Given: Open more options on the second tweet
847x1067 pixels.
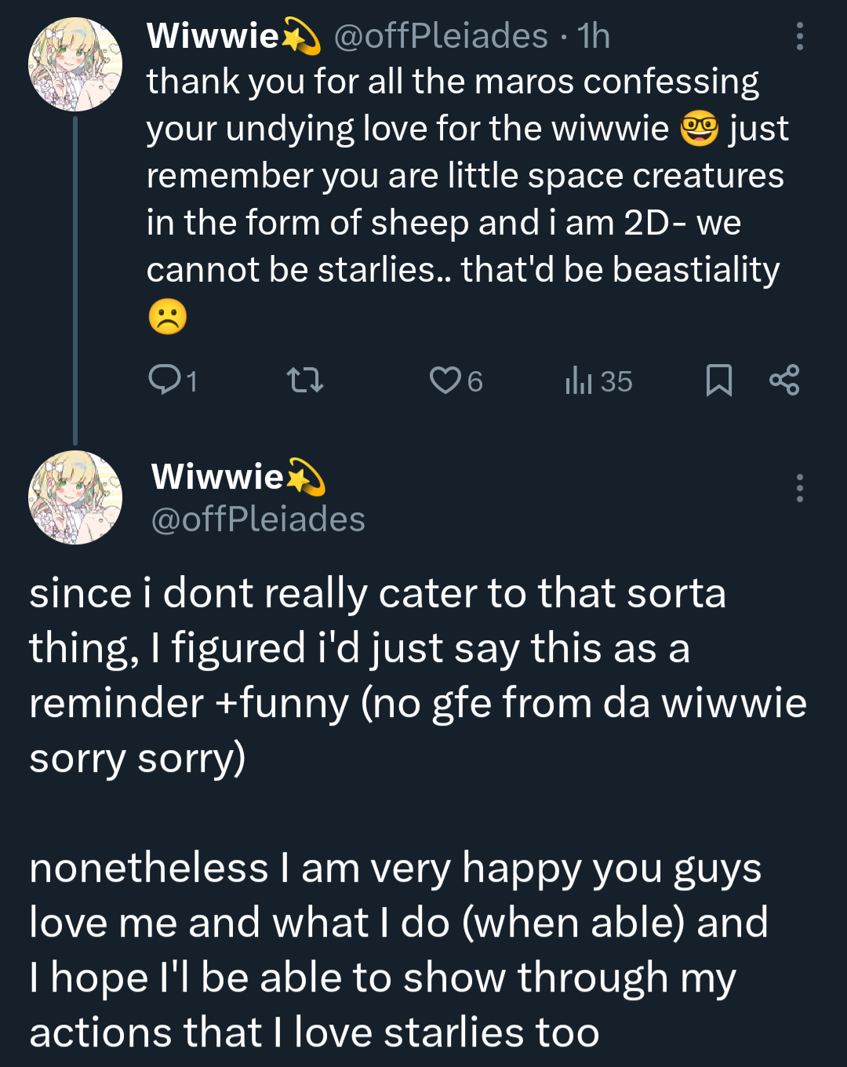Looking at the screenshot, I should coord(799,488).
